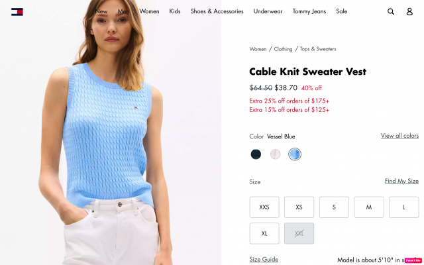This screenshot has height=265, width=424.
Task: Go to Tops & Sweaters breadcrumb
Action: 318,49
